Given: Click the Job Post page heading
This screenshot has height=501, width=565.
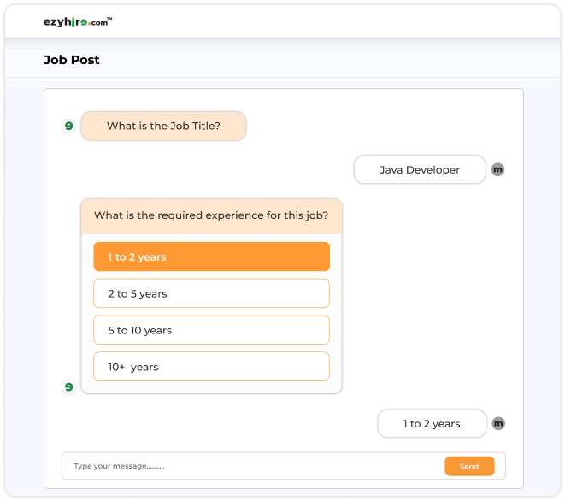Looking at the screenshot, I should pyautogui.click(x=71, y=60).
